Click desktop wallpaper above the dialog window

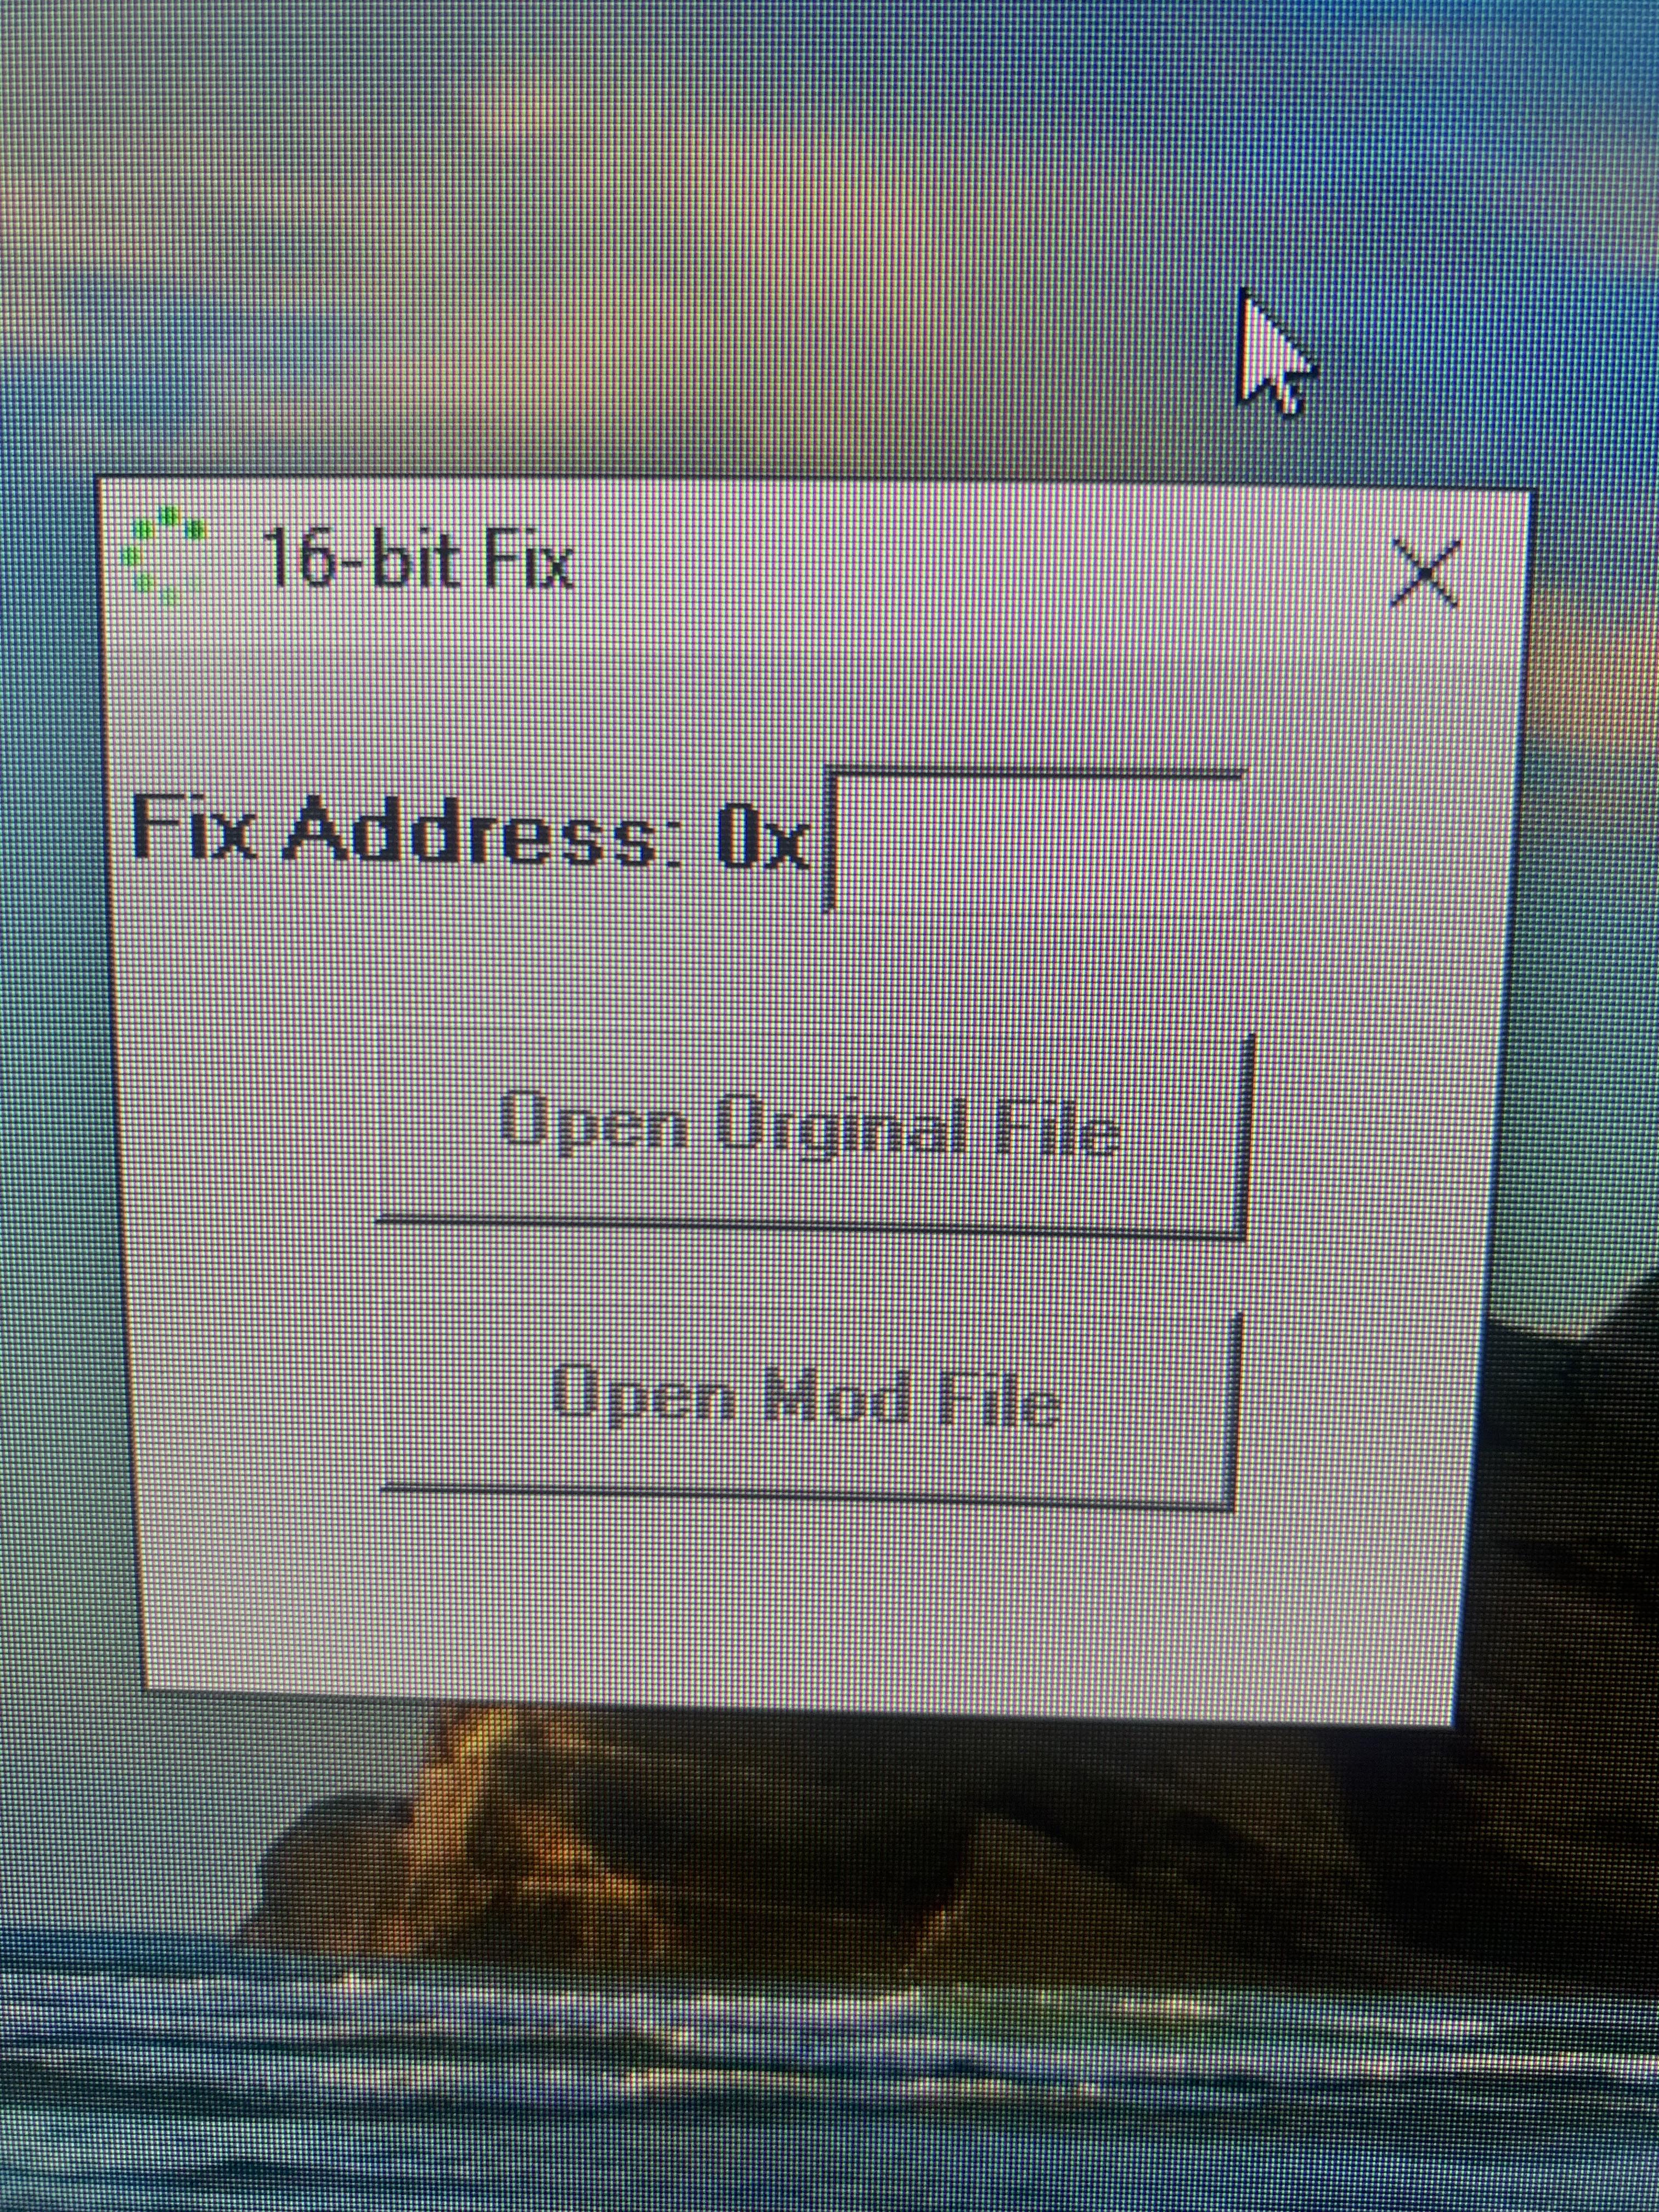pos(700,250)
